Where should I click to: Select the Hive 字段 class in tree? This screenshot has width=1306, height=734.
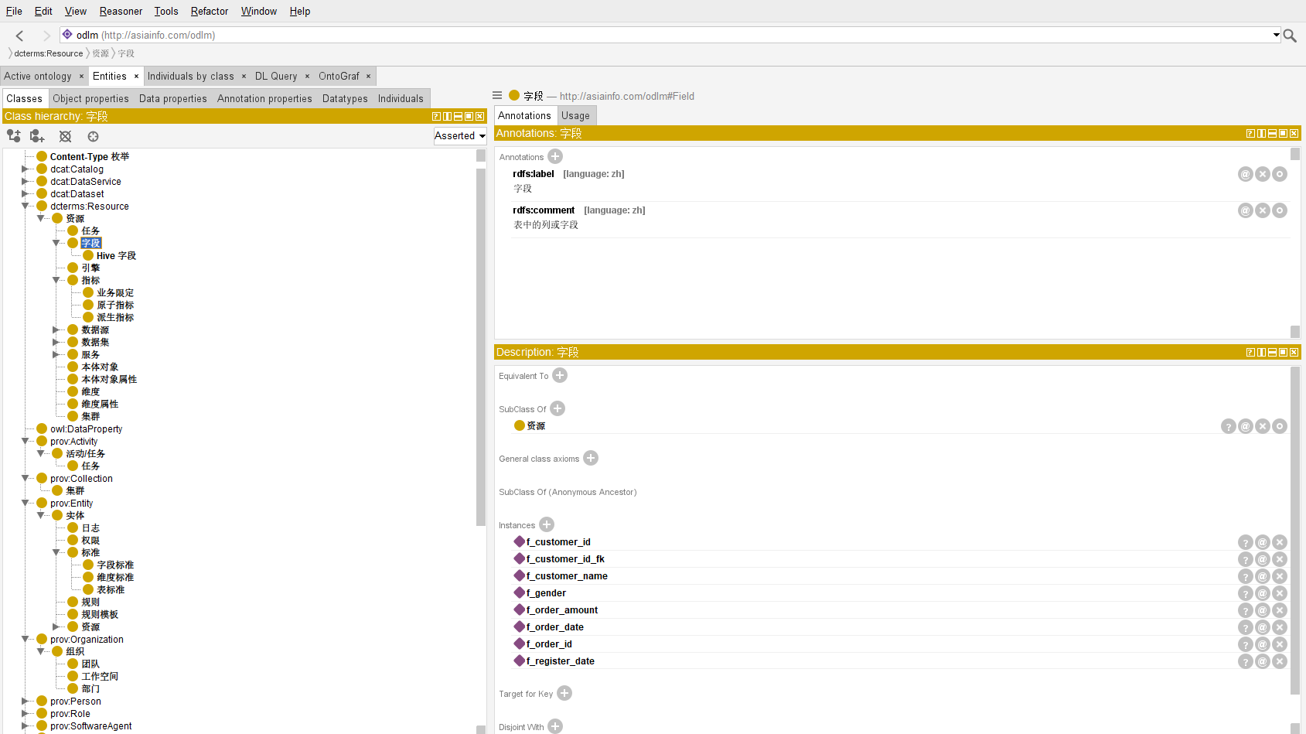tap(116, 256)
